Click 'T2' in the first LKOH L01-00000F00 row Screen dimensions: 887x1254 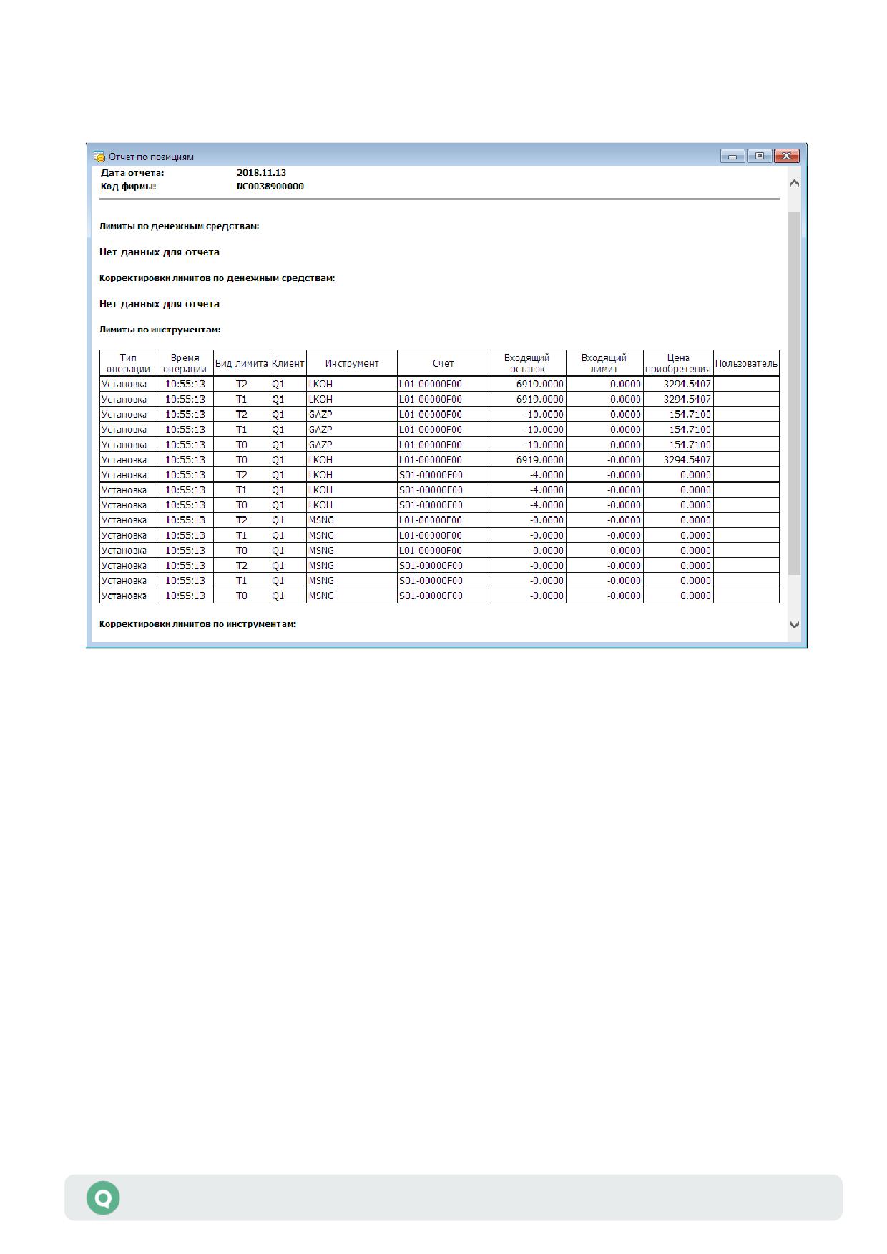(x=241, y=384)
